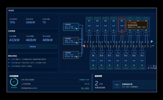The width and height of the screenshot is (163, 100).
Task: Click the status indicator on rack R15
Action: [x=142, y=65]
